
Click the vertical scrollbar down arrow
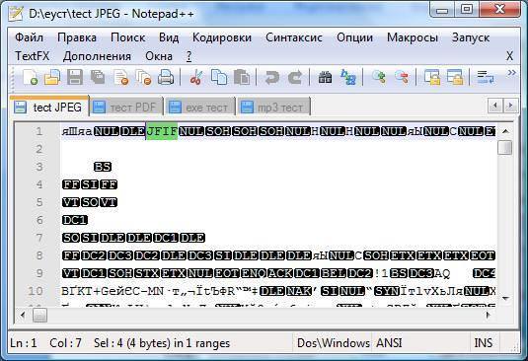click(505, 298)
